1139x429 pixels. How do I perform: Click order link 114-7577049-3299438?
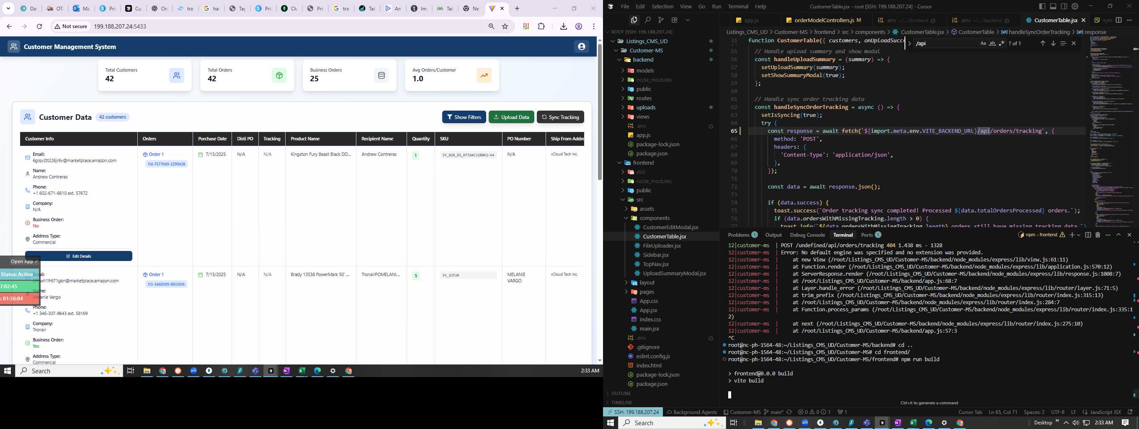click(x=166, y=164)
